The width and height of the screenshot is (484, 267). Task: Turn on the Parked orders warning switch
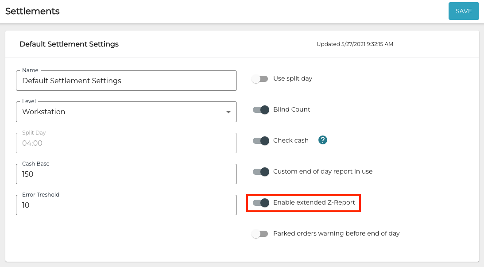260,234
